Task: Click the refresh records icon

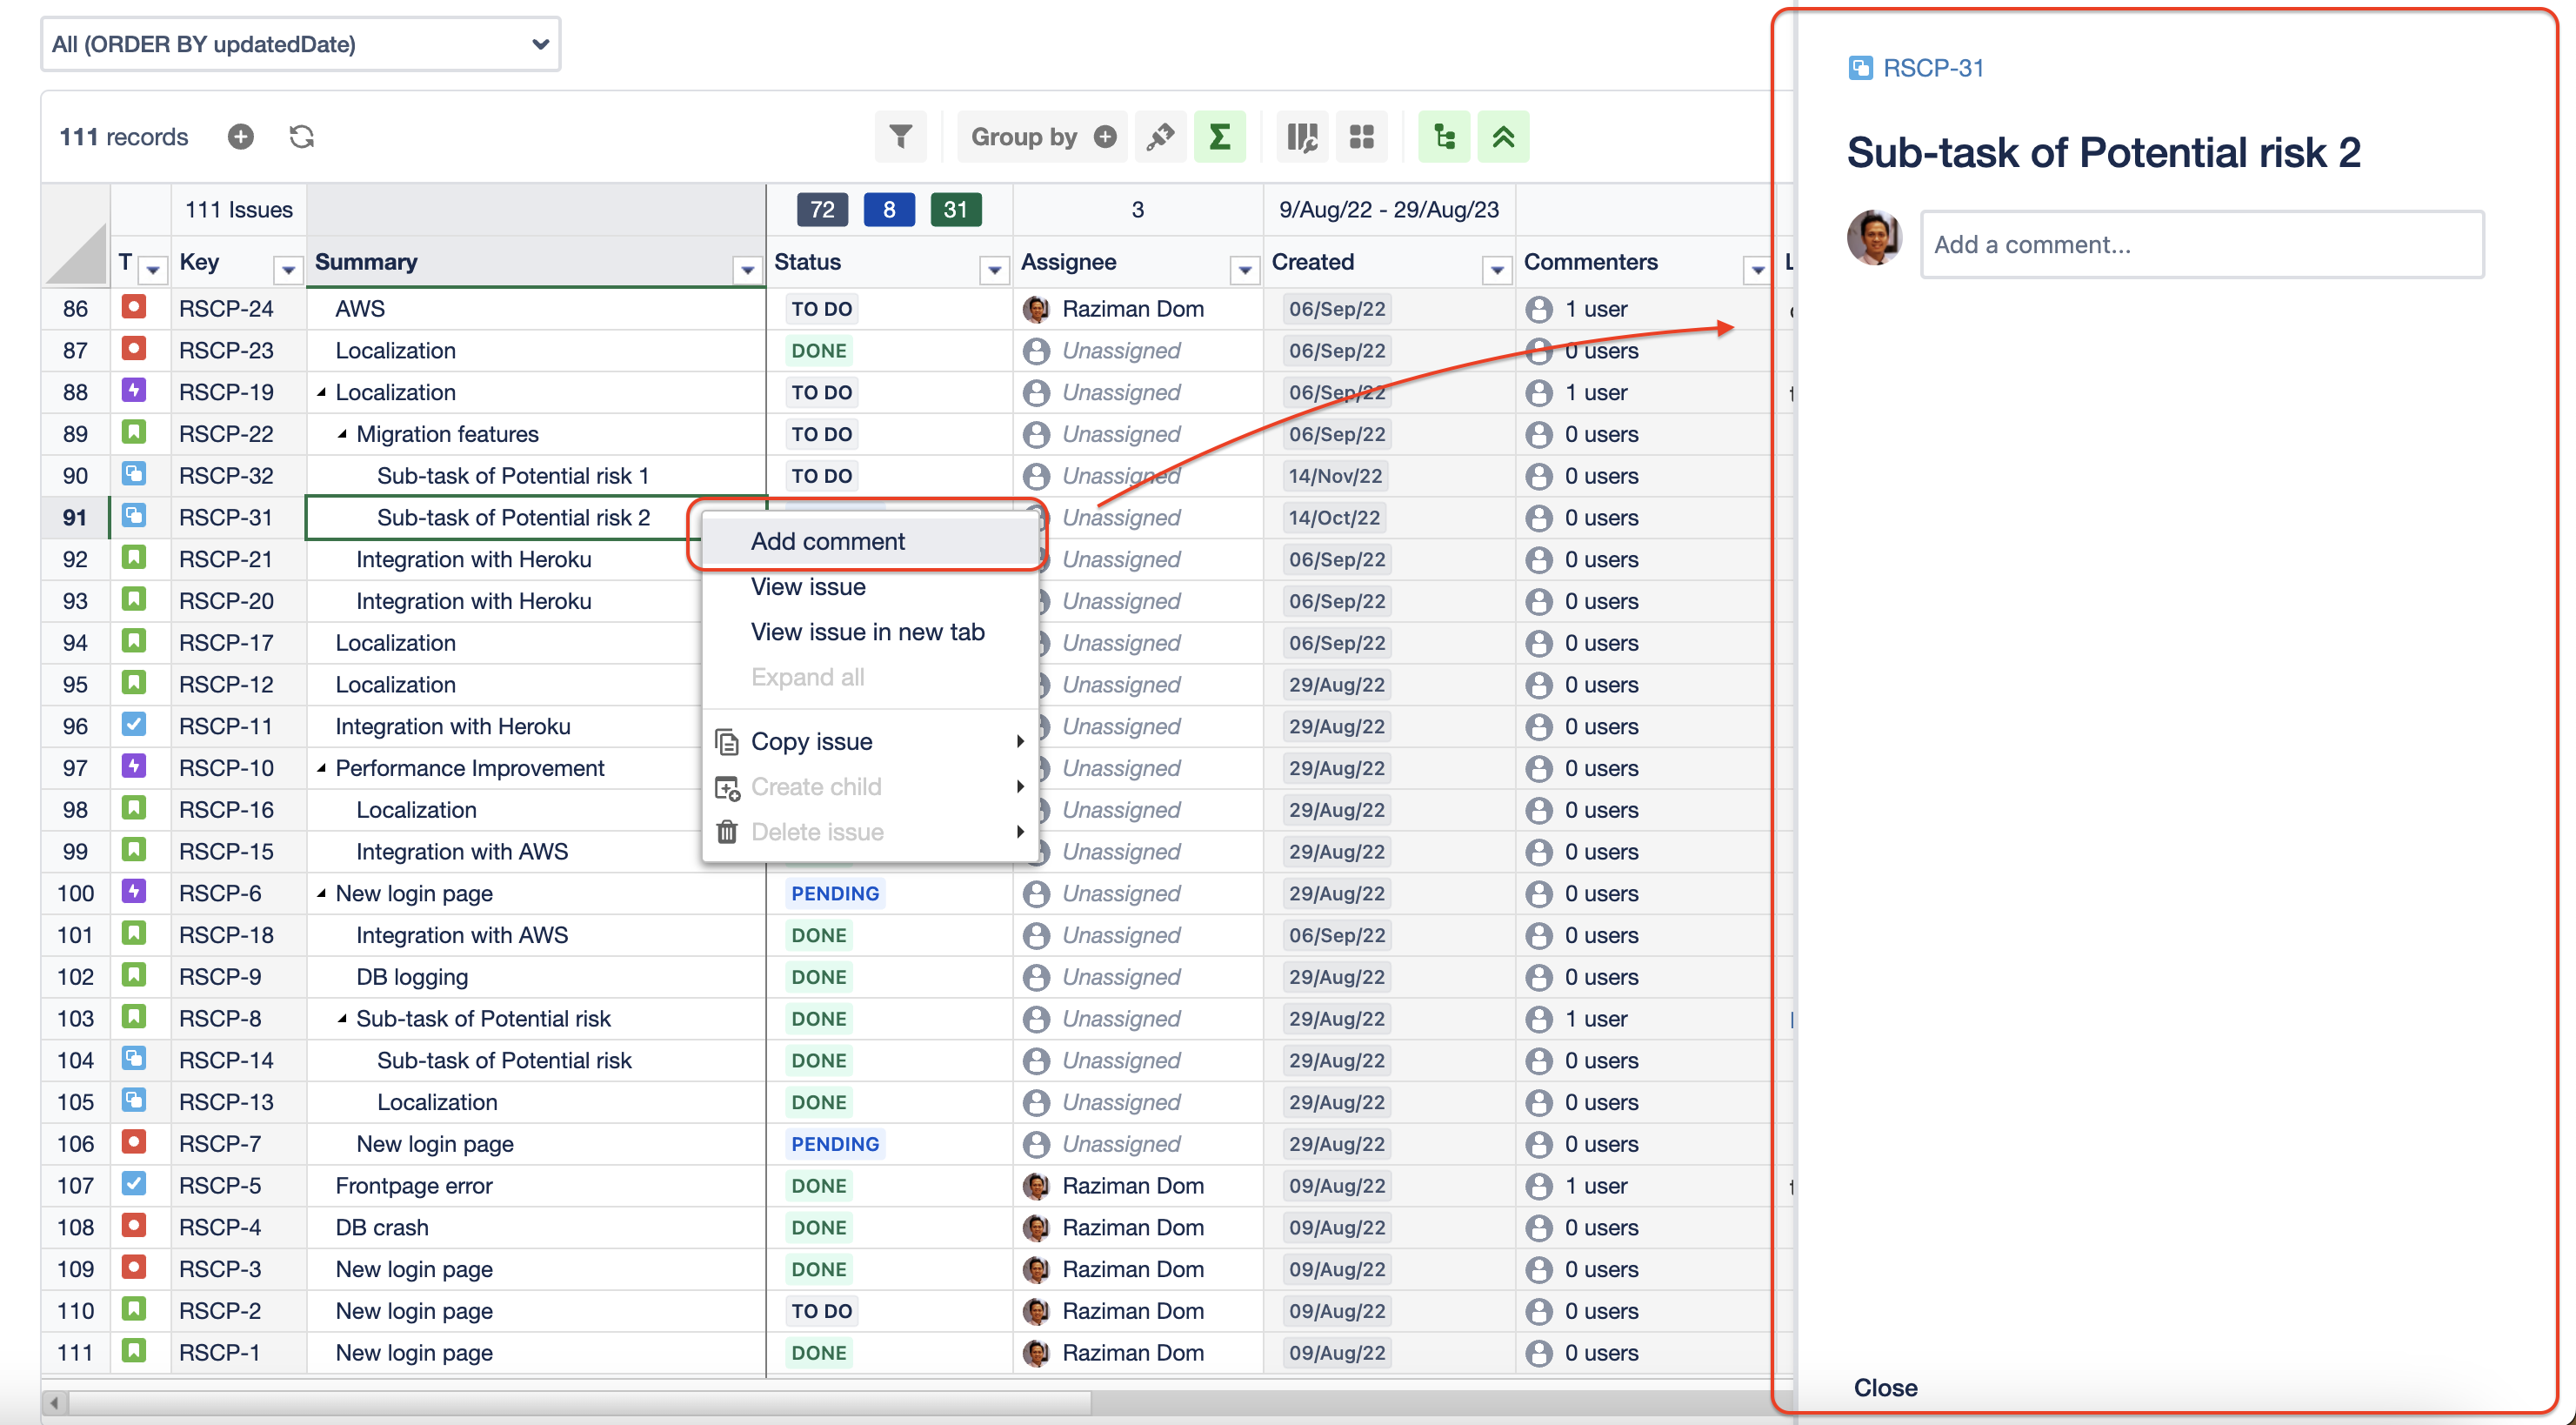Action: tap(302, 136)
